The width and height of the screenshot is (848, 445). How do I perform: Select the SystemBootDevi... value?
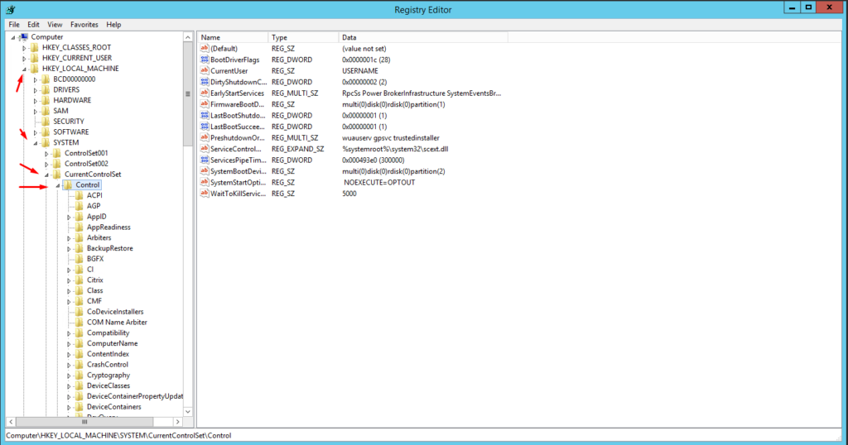[238, 171]
